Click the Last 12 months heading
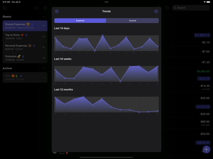The width and height of the screenshot is (213, 159). point(63,90)
